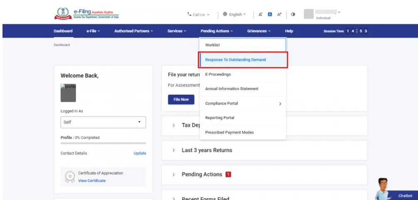Open the Authorised Partners menu
This screenshot has height=200, width=418.
tap(133, 31)
